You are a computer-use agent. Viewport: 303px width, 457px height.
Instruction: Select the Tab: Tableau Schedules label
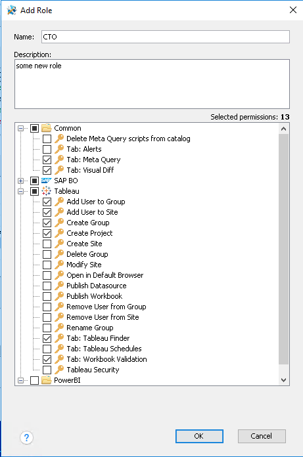104,348
